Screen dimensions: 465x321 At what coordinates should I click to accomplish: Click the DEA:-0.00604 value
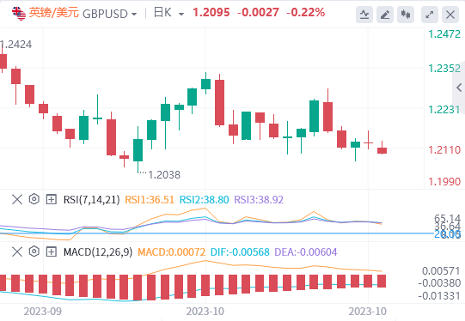tap(306, 252)
